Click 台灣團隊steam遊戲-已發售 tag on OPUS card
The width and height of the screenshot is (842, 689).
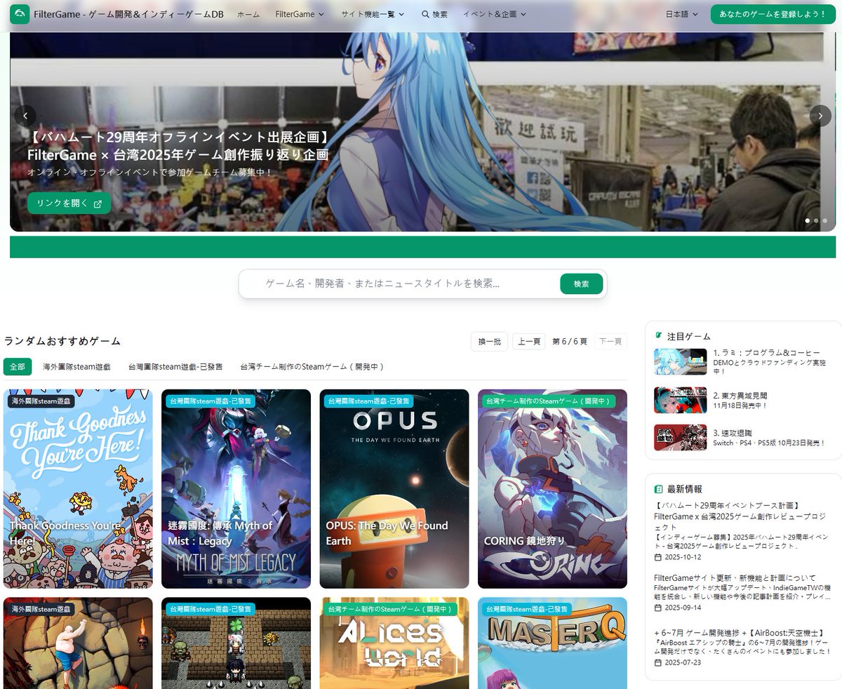(368, 401)
